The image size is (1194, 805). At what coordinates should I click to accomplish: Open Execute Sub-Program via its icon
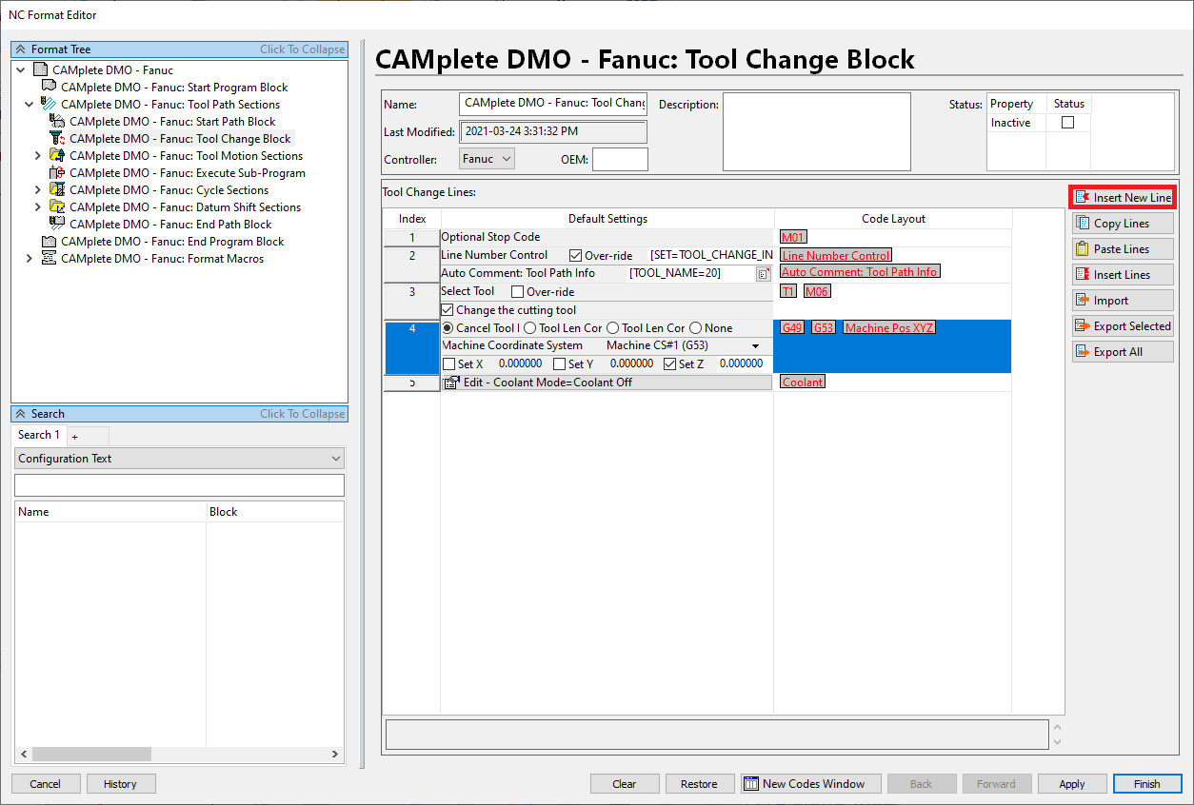tap(57, 172)
